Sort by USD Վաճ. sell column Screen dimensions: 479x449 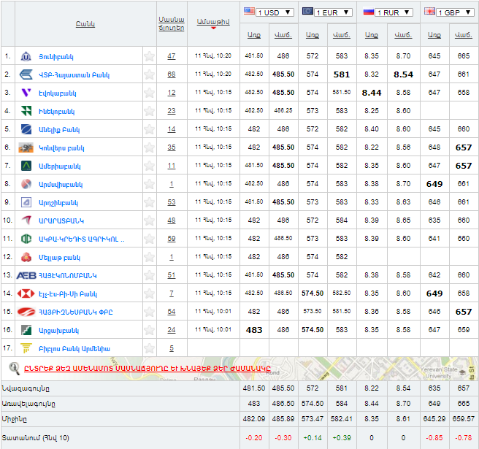pyautogui.click(x=283, y=35)
